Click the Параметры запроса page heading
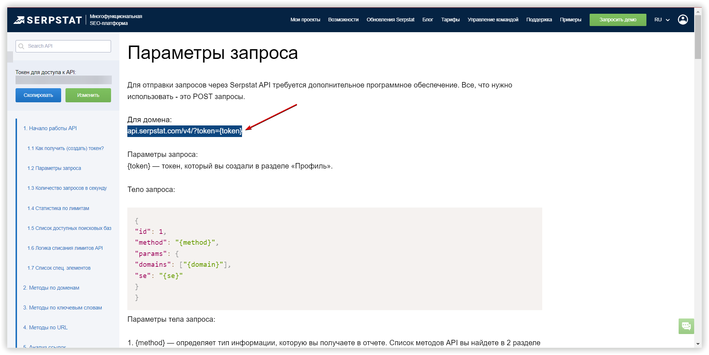 tap(213, 53)
